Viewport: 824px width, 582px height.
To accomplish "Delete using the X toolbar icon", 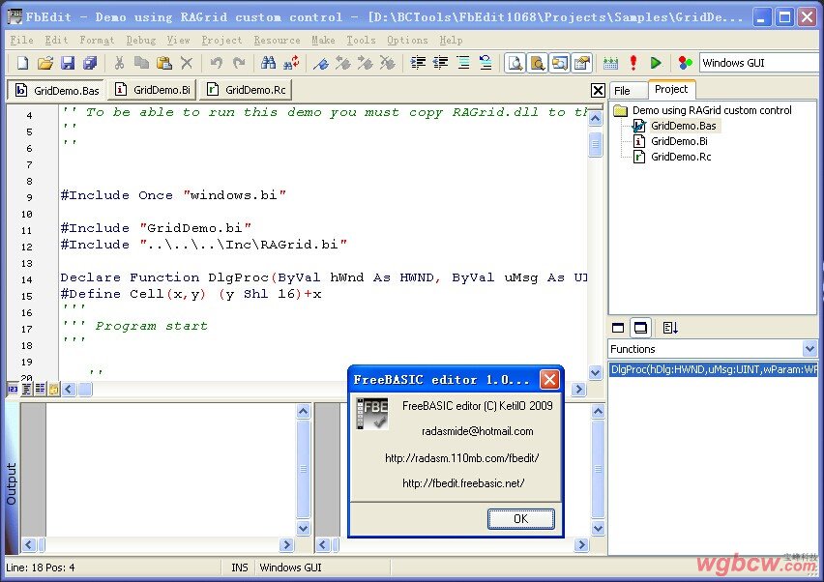I will coord(187,63).
